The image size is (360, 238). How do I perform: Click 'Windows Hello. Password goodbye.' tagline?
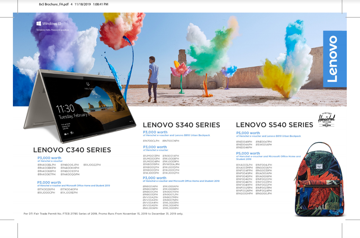pyautogui.click(x=53, y=30)
